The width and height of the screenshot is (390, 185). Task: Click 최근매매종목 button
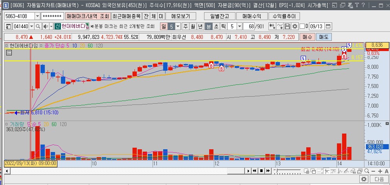pyautogui.click(x=127, y=16)
